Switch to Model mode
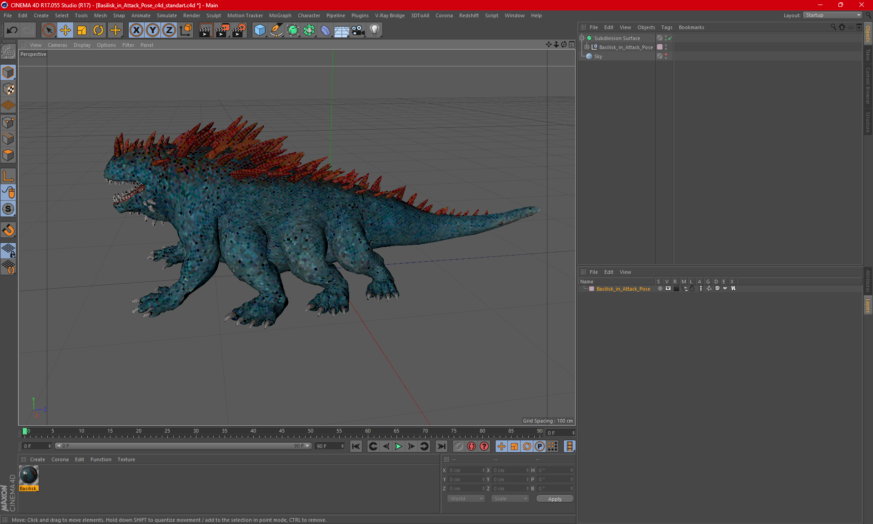This screenshot has height=524, width=873. pyautogui.click(x=8, y=73)
